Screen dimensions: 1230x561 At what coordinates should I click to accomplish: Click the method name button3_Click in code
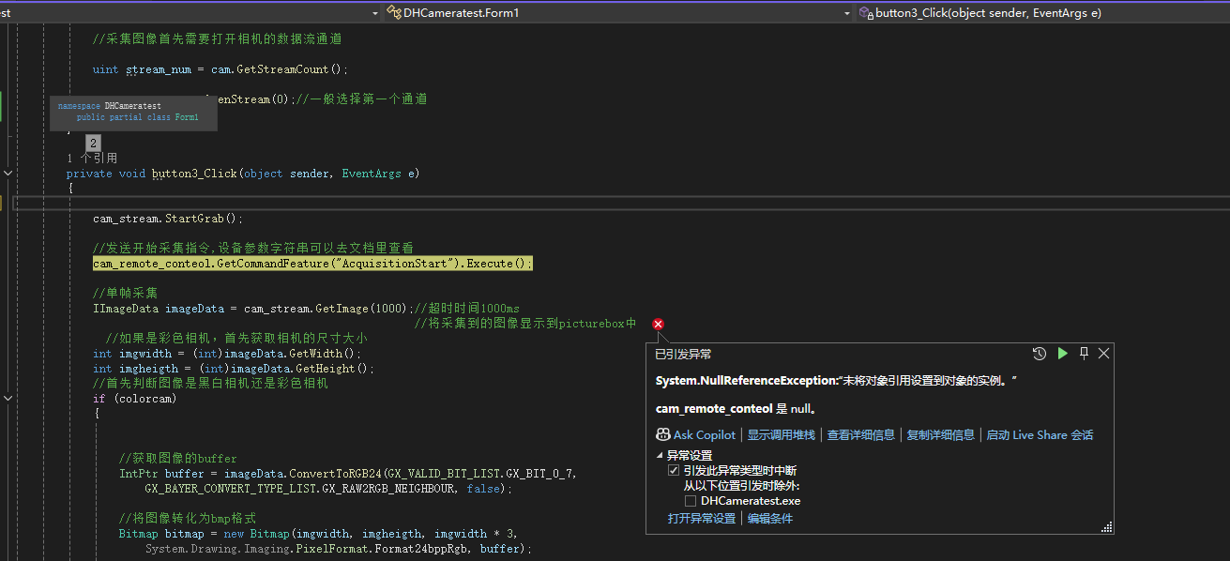(x=194, y=174)
